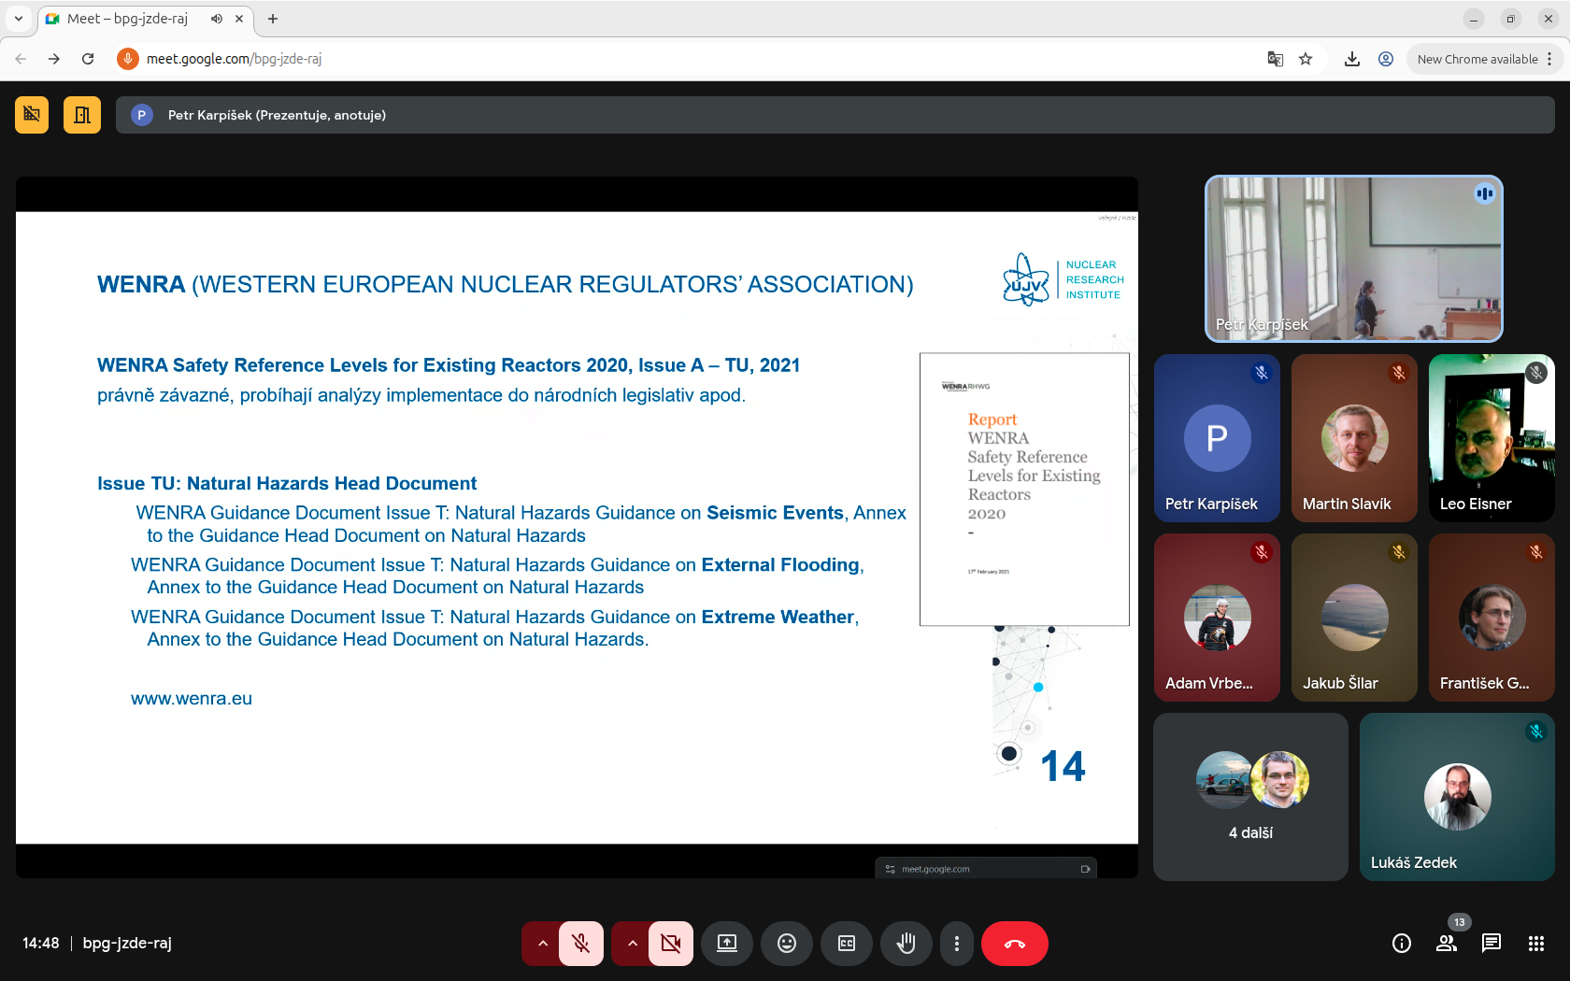This screenshot has width=1570, height=981.
Task: Open the activities grid icon
Action: [1535, 944]
